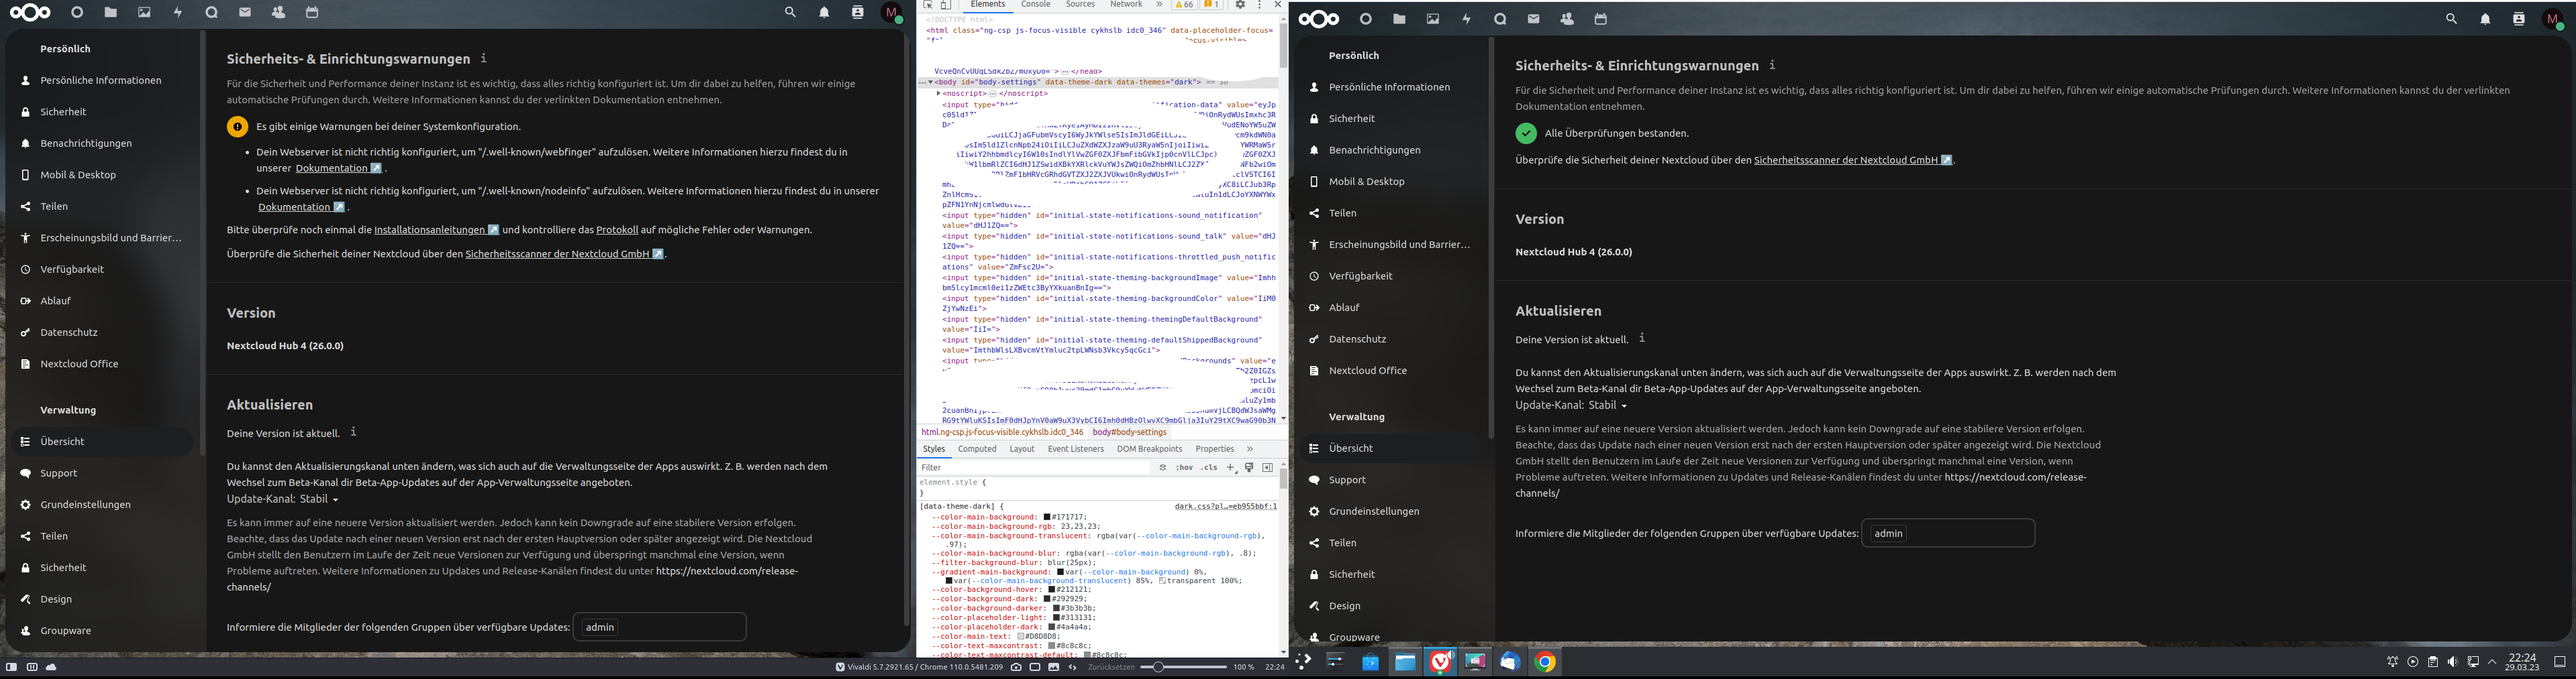The height and width of the screenshot is (679, 2576).
Task: Expand the noscript element node
Action: 939,94
